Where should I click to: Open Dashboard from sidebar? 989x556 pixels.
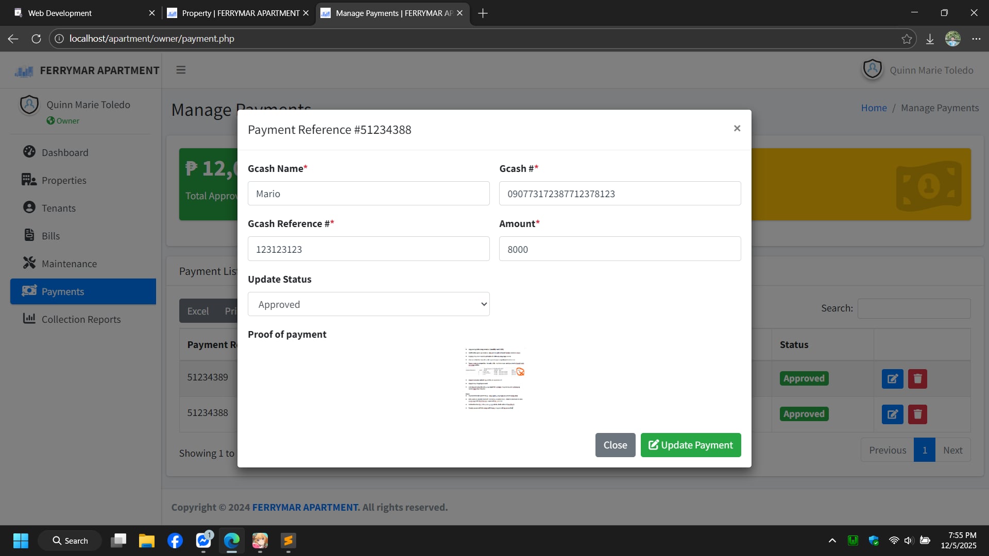65,152
